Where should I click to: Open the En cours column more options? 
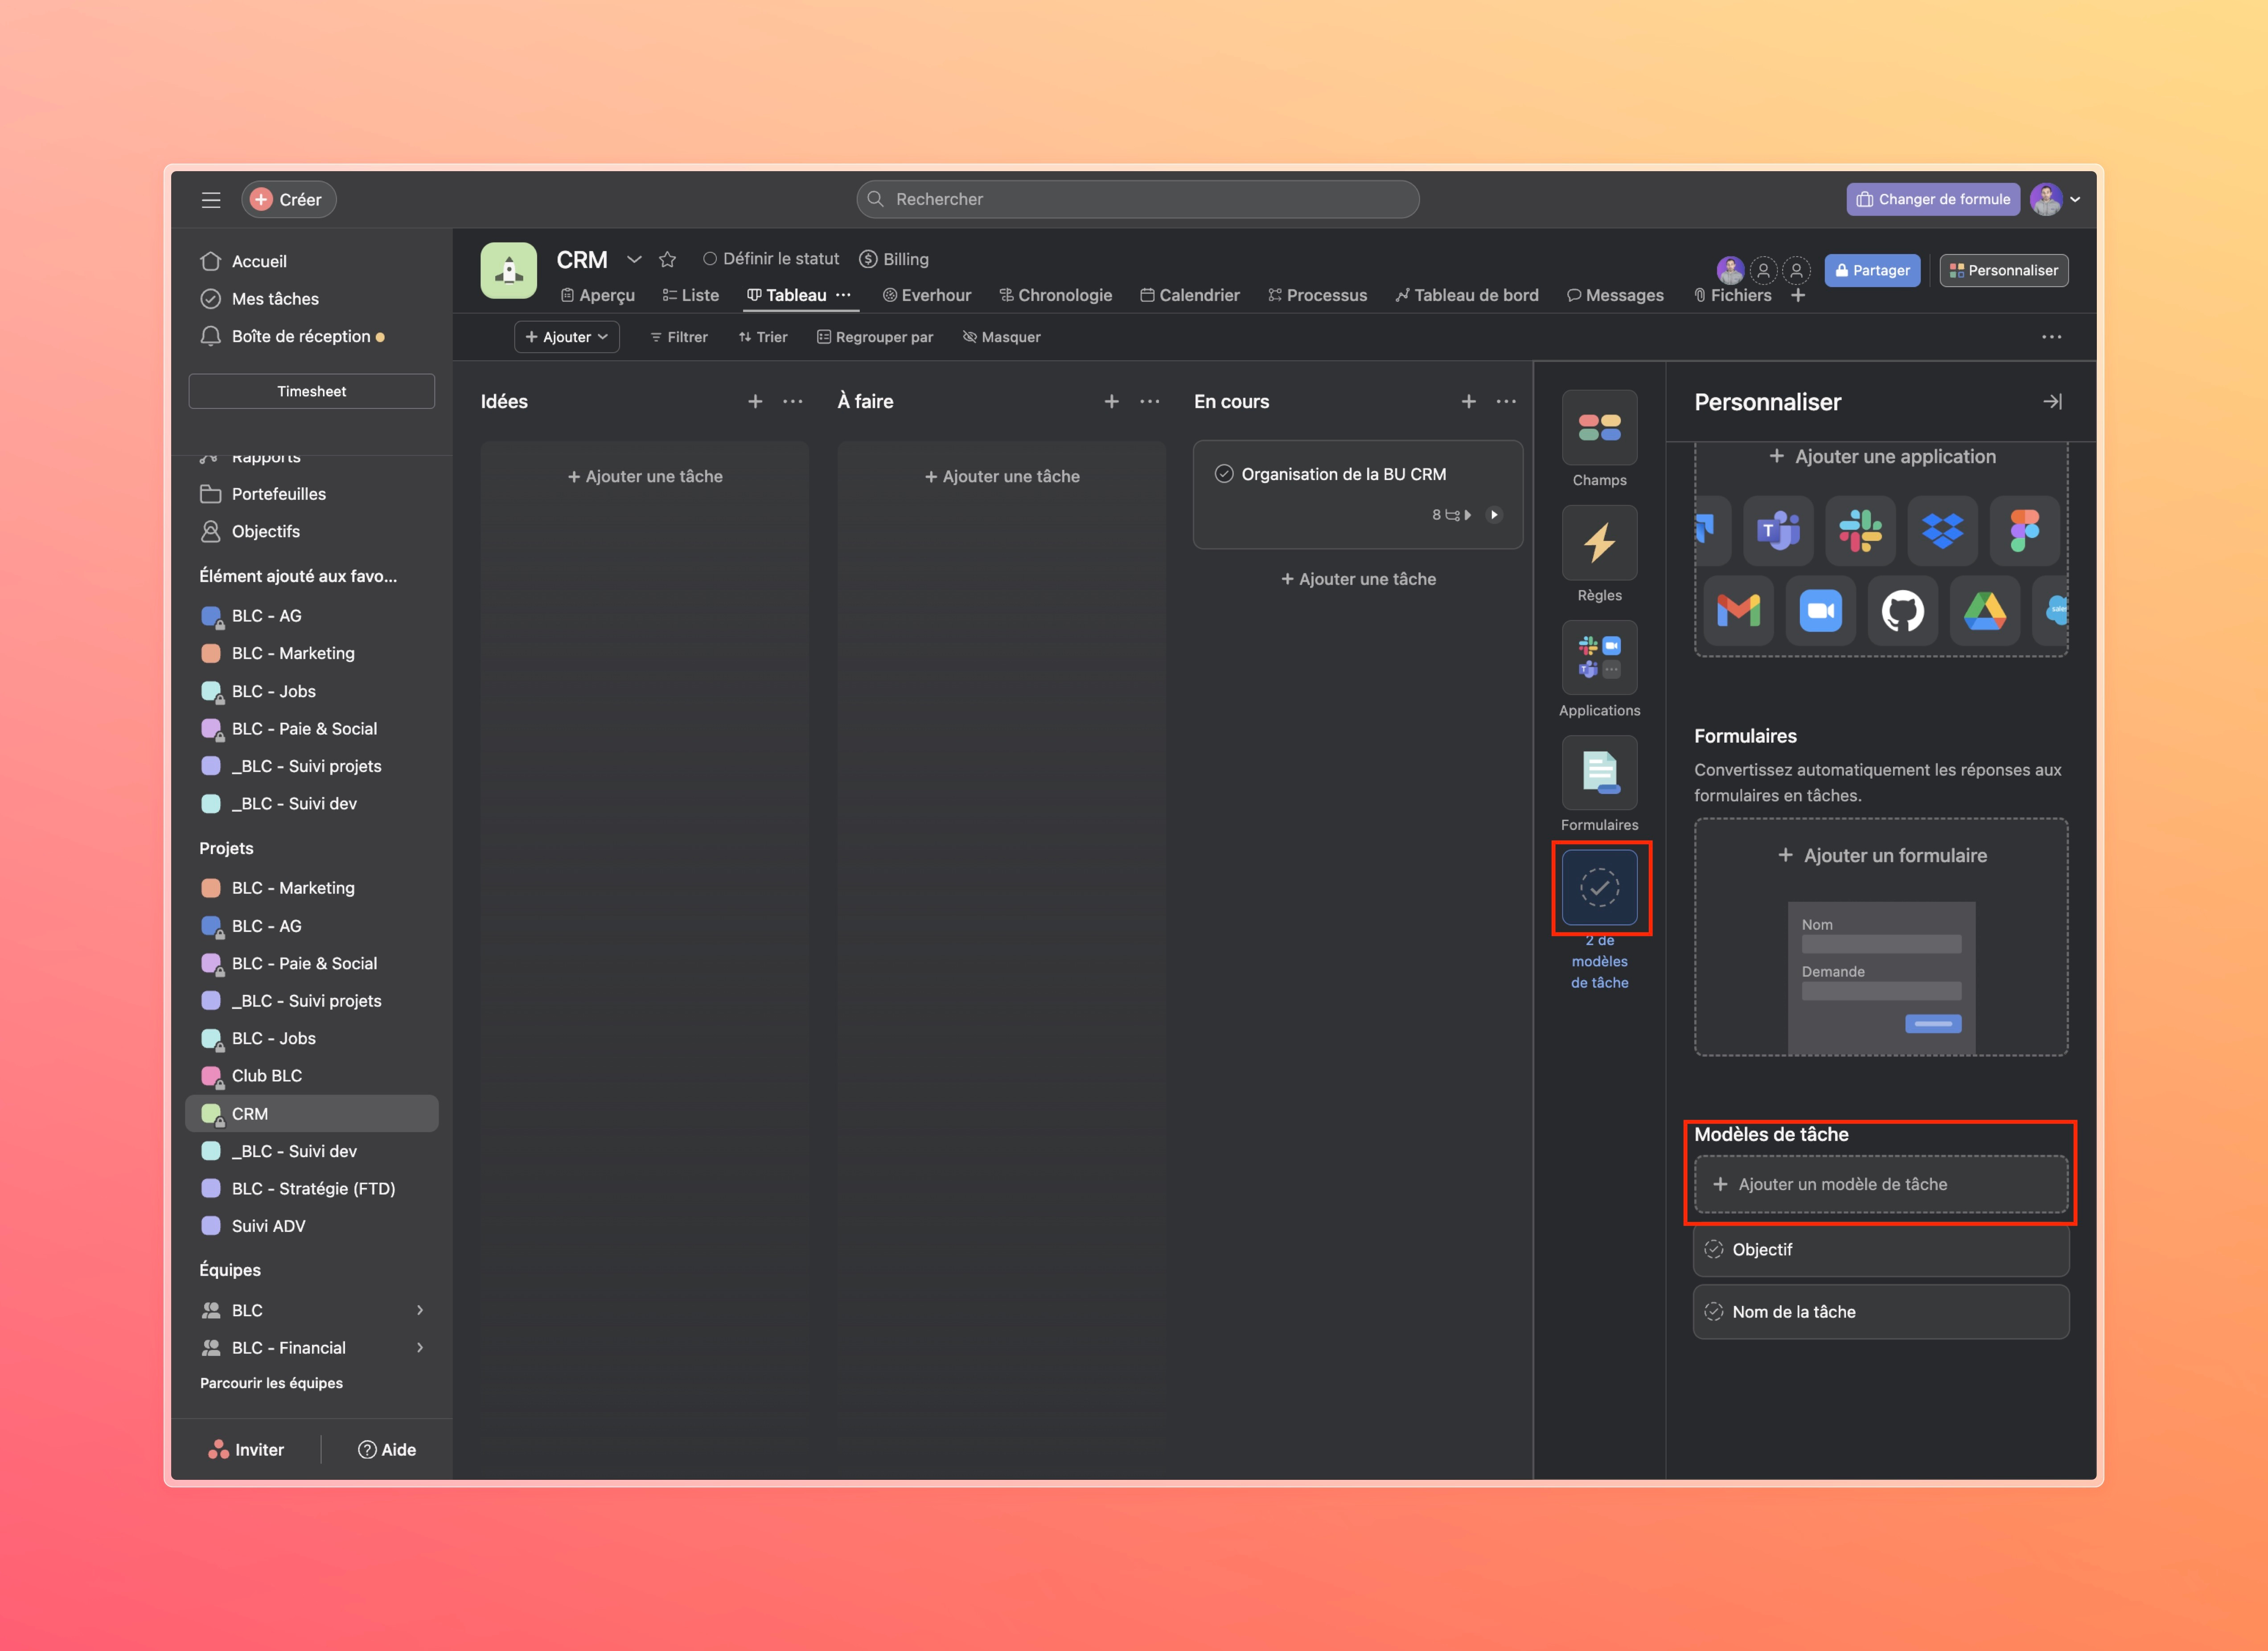tap(1506, 402)
